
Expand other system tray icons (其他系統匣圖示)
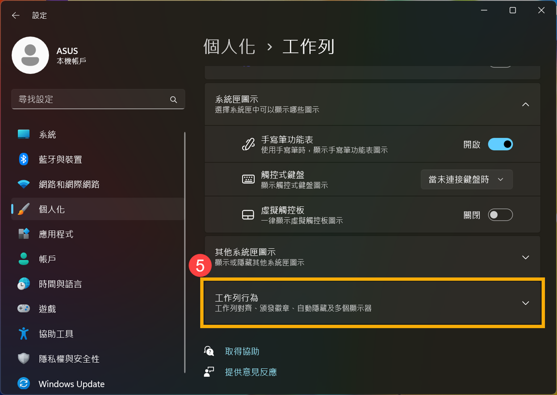point(525,257)
